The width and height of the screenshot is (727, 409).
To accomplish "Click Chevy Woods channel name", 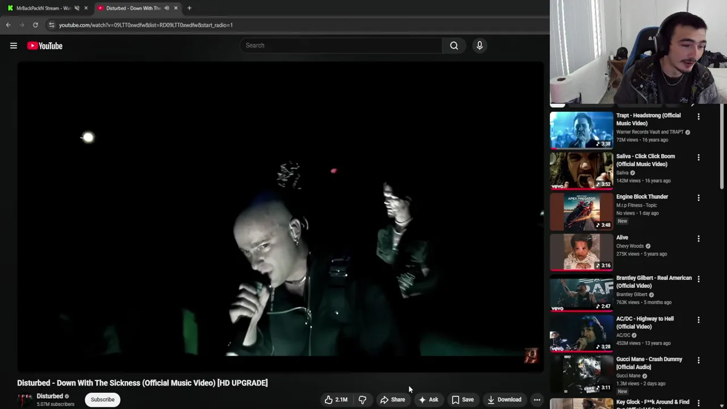I will tap(630, 246).
